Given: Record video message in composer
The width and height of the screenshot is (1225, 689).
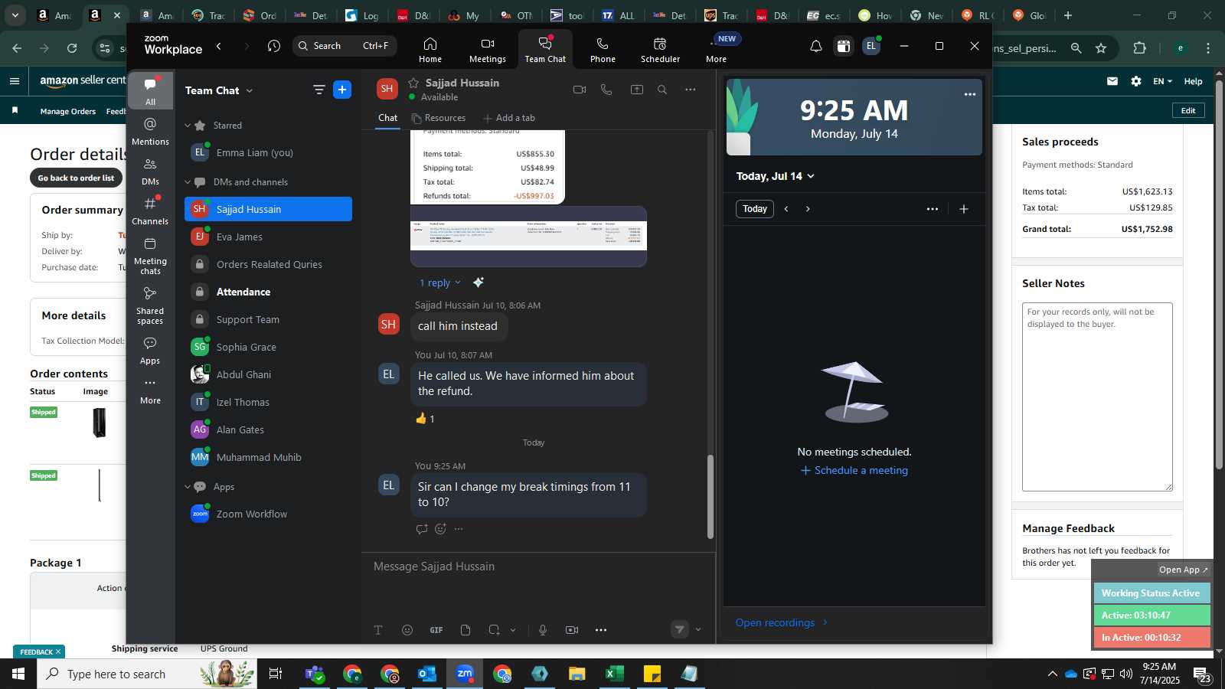Looking at the screenshot, I should [572, 630].
